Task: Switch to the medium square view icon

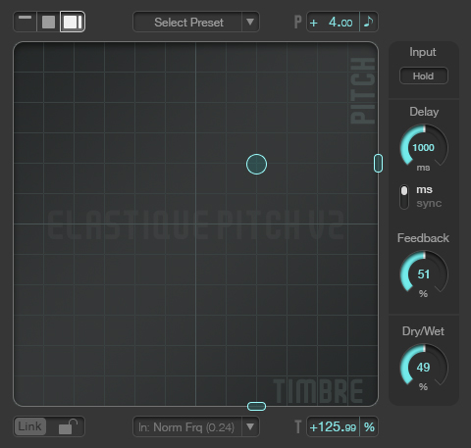Action: 48,22
